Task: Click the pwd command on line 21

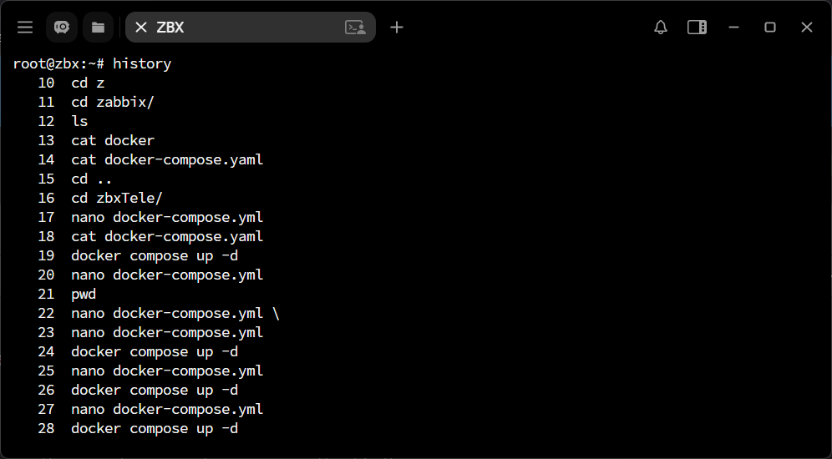Action: pyautogui.click(x=84, y=295)
